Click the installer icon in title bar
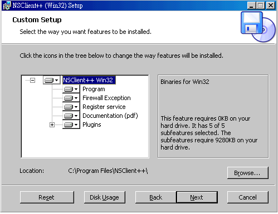 pos(7,6)
